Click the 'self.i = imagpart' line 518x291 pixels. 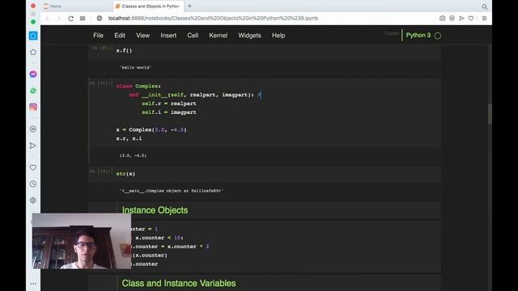click(169, 112)
